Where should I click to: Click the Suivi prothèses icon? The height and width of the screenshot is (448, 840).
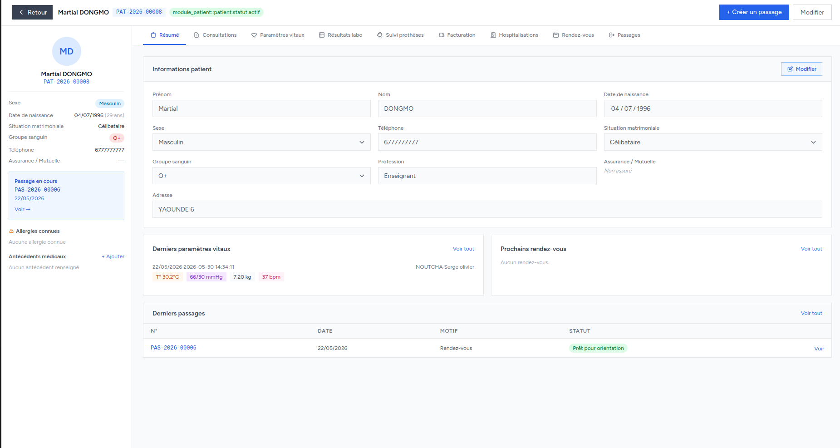[x=380, y=35]
